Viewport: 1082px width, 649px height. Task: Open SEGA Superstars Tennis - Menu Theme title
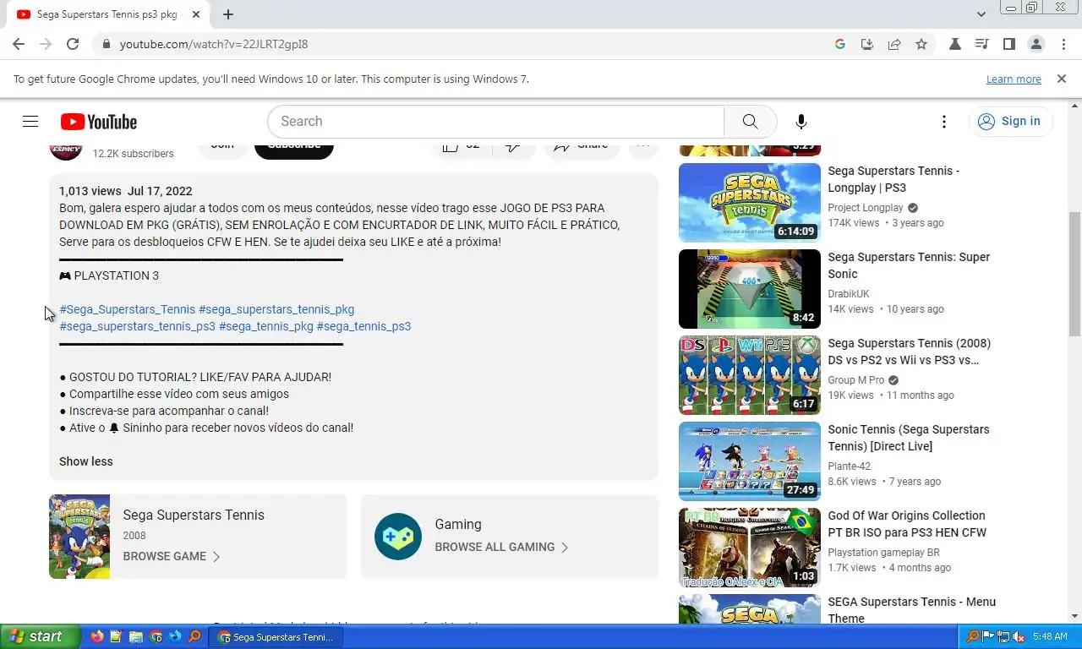pyautogui.click(x=911, y=610)
